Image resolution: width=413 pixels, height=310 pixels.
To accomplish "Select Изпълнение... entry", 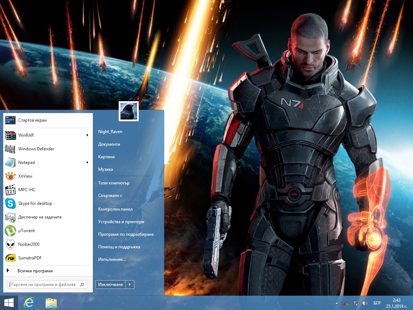I will (112, 259).
